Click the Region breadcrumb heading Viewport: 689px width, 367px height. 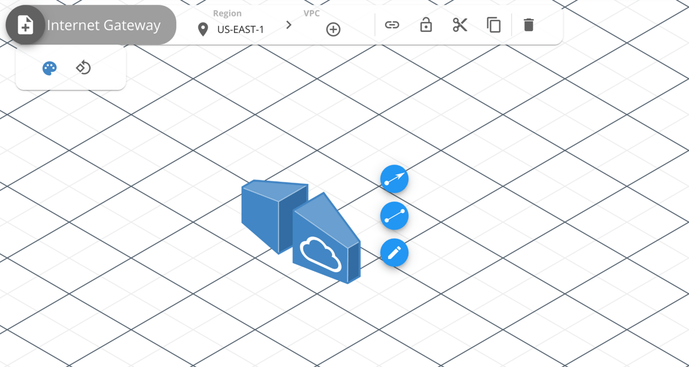tap(228, 13)
